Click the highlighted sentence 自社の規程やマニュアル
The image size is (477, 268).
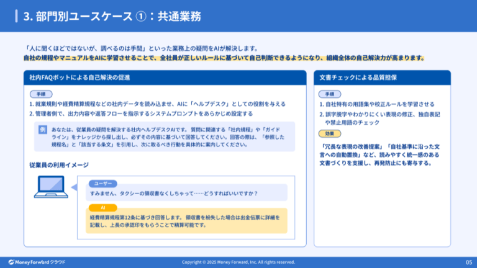coord(224,58)
